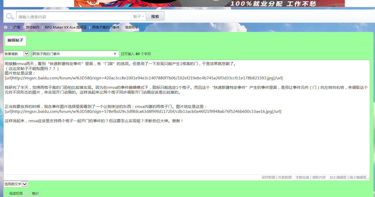Open 广场 breadcrumb link

click(17, 27)
